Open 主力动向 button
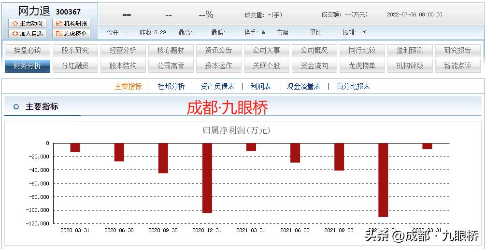 click(27, 24)
